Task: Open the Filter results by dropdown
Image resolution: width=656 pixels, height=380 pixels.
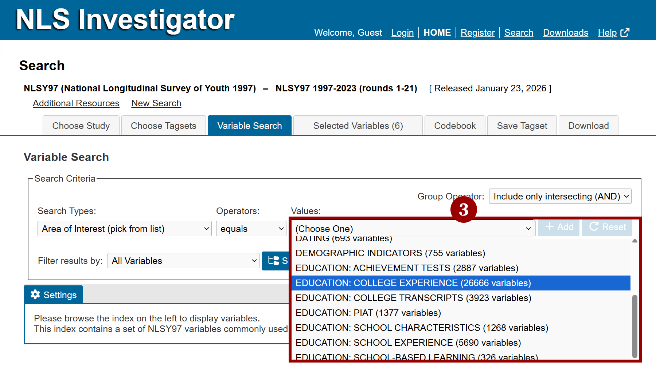Action: (x=183, y=261)
